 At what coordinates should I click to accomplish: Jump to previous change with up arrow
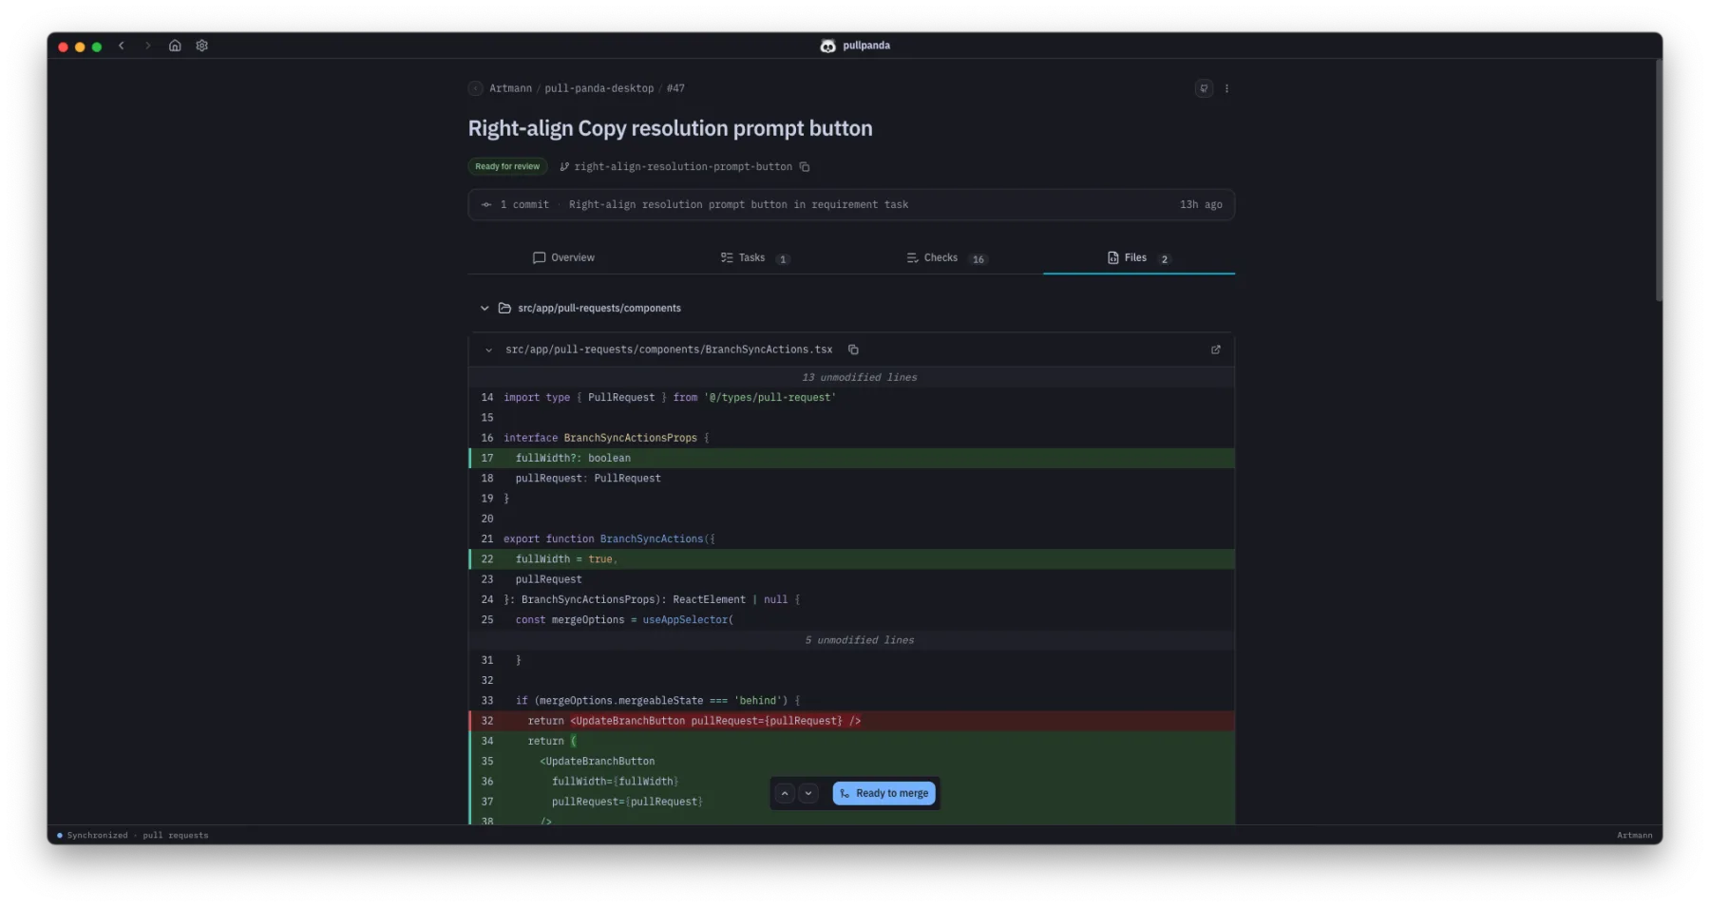pyautogui.click(x=785, y=793)
